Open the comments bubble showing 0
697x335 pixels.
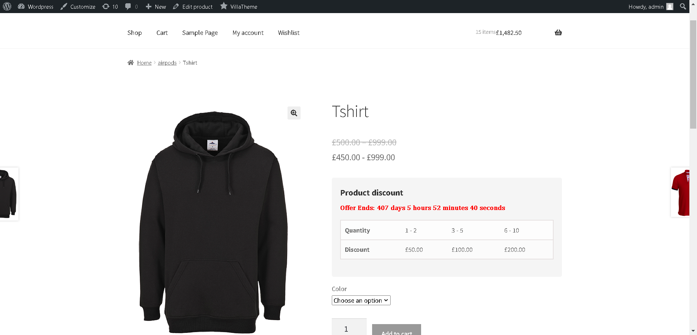pos(131,7)
